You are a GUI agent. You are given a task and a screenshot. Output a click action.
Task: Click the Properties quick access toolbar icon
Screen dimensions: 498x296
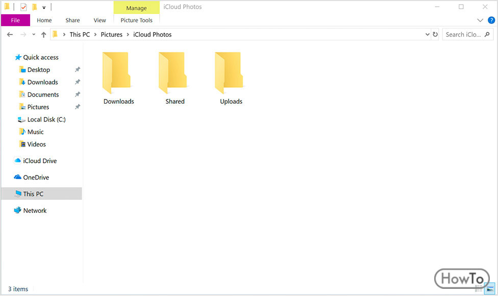23,7
